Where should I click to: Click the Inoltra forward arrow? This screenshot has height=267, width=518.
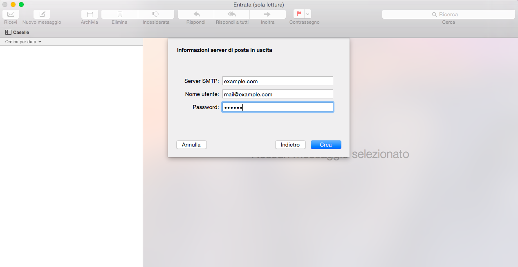267,14
